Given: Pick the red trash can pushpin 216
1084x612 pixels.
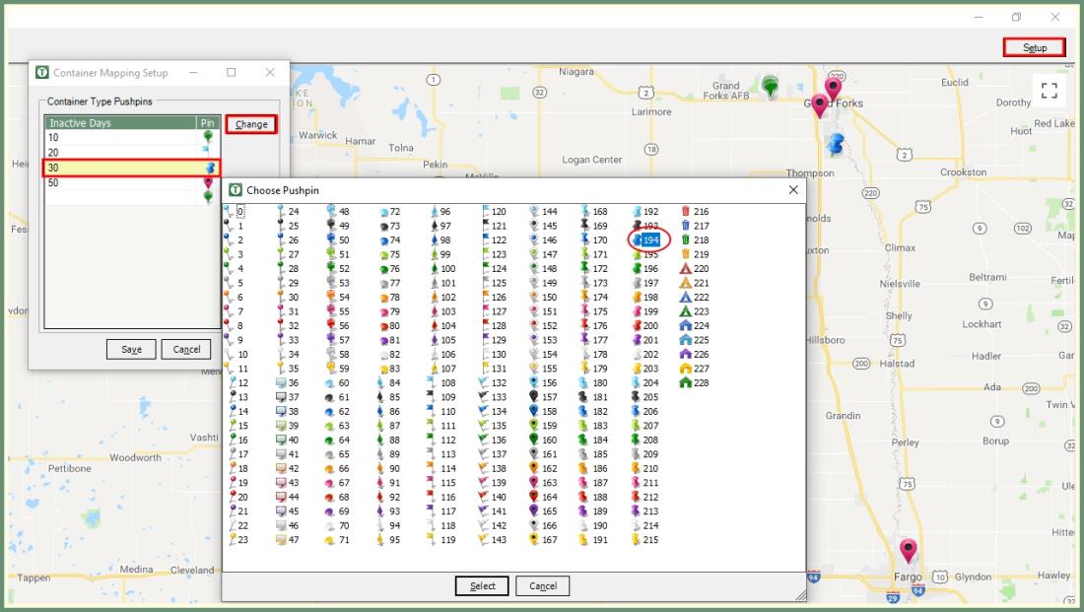Looking at the screenshot, I should (x=695, y=212).
